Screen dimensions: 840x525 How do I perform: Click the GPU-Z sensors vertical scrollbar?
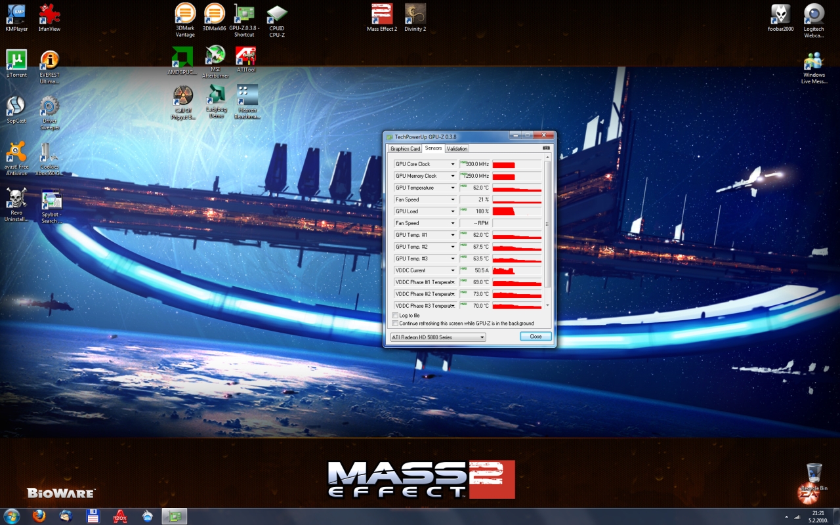point(548,224)
